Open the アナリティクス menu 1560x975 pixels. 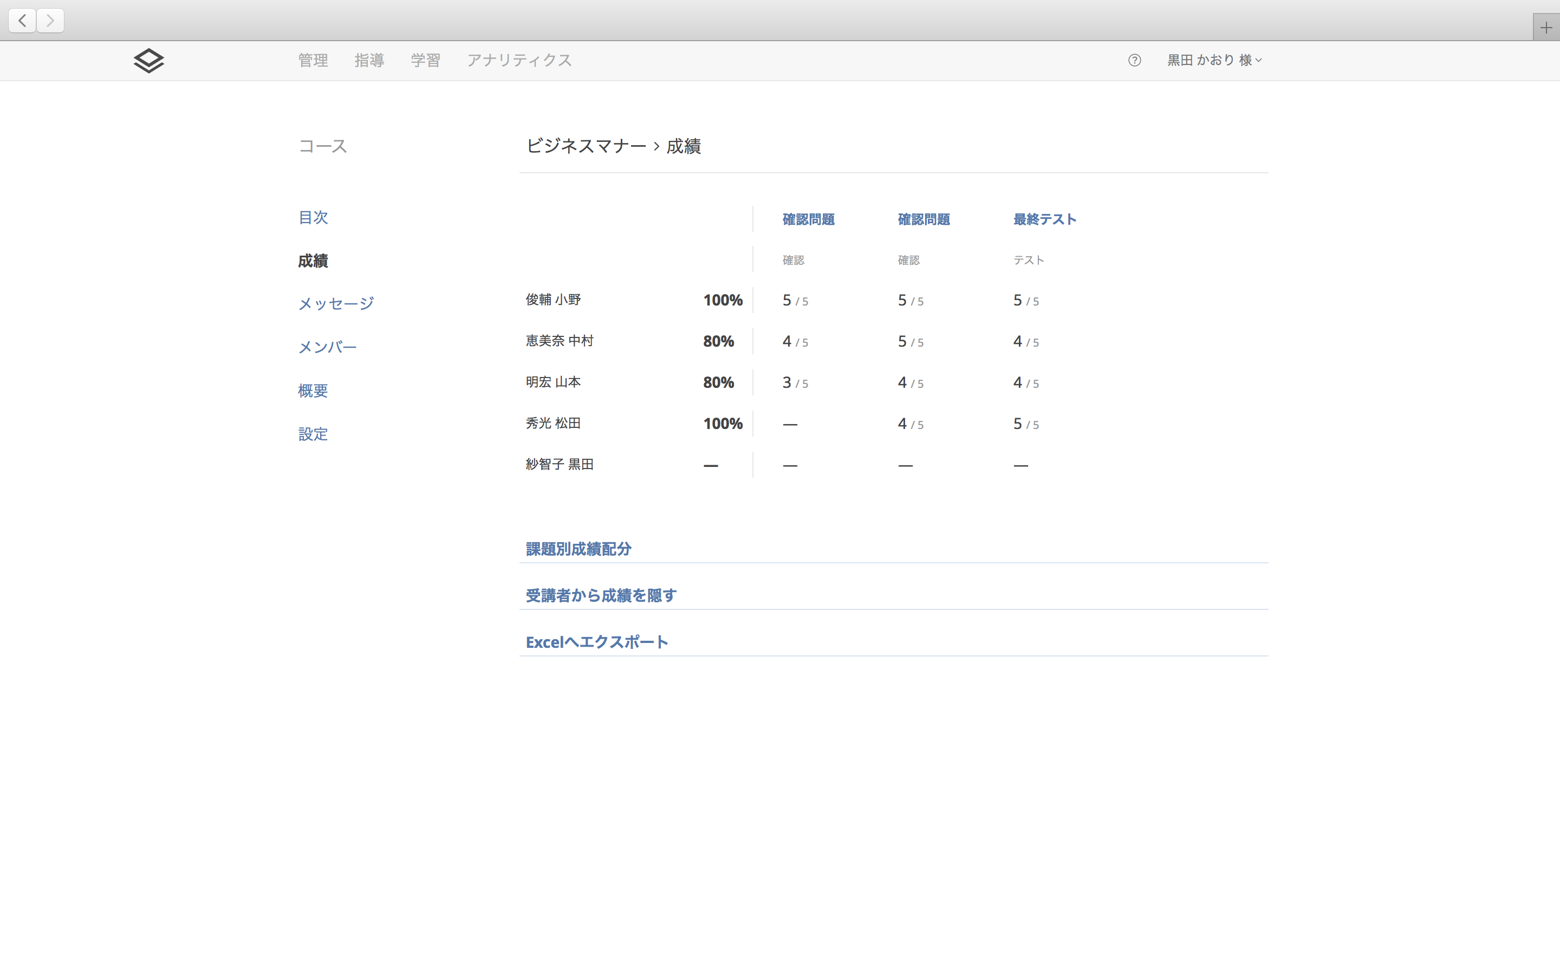pos(519,61)
